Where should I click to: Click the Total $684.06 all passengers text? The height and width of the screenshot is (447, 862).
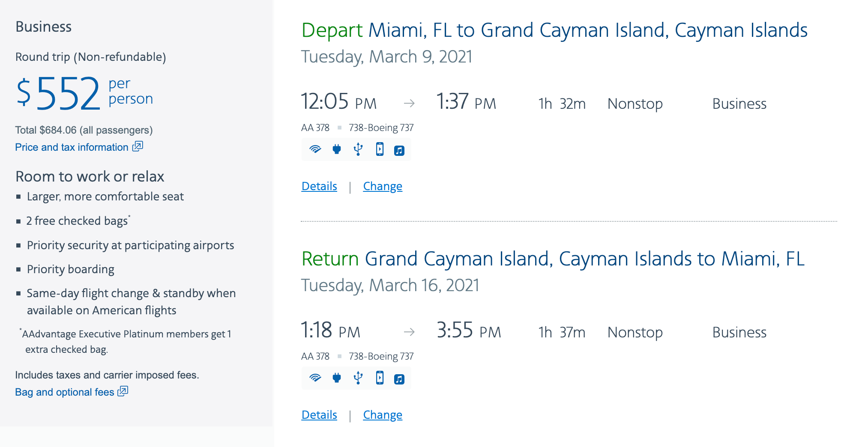(84, 130)
